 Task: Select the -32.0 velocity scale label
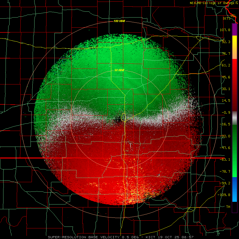(x=225, y=136)
